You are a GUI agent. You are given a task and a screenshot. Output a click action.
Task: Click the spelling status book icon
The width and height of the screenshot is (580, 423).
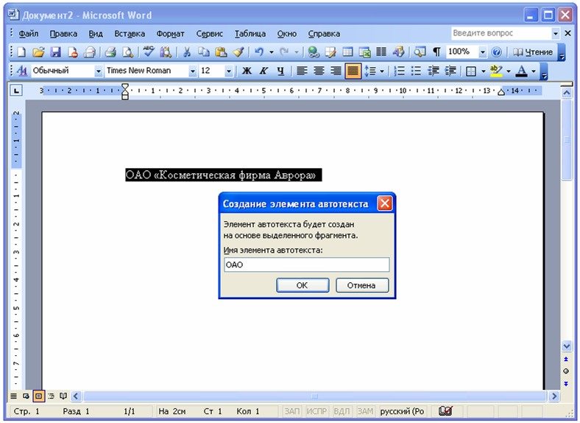pyautogui.click(x=445, y=410)
